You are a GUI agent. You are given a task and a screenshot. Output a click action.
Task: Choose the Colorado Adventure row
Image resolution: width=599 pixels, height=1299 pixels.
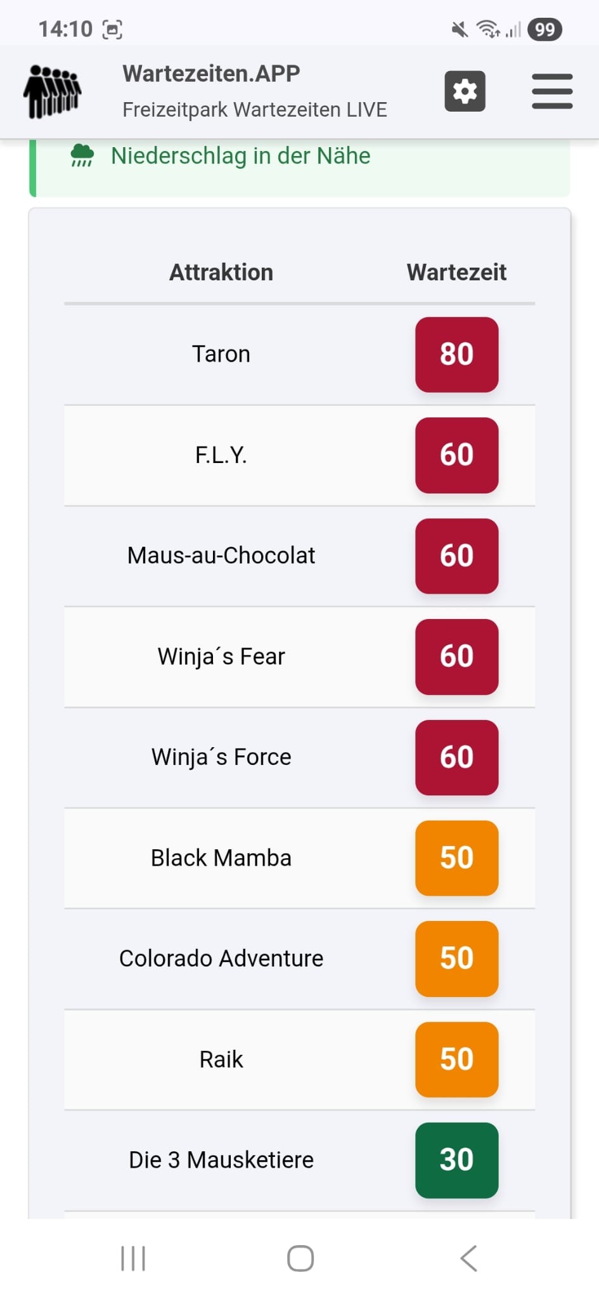tap(221, 958)
